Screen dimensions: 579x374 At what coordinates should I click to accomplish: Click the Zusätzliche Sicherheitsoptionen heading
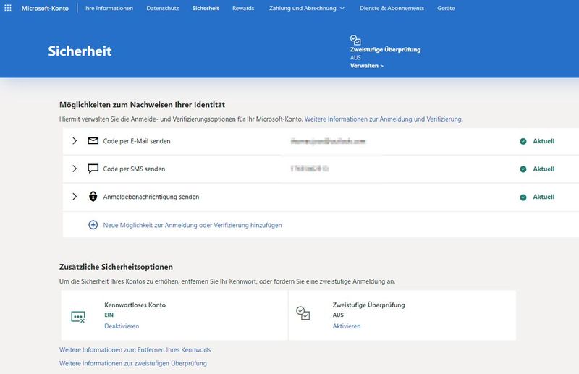116,267
